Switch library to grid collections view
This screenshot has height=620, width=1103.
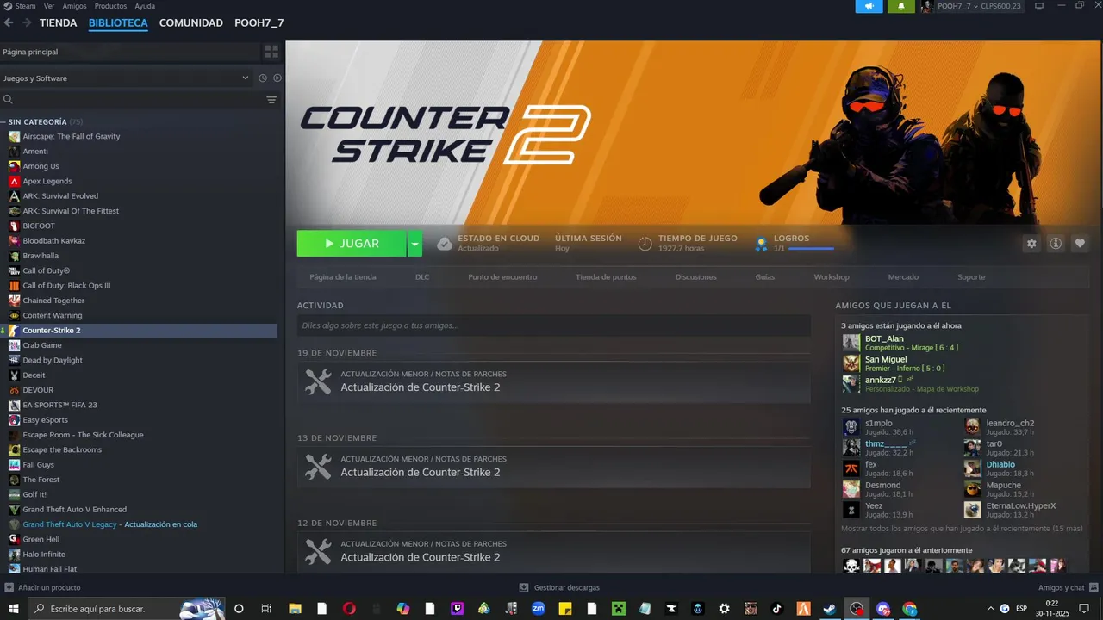[271, 52]
